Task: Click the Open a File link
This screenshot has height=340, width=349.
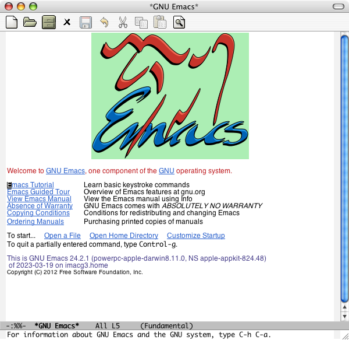Action: [62, 236]
